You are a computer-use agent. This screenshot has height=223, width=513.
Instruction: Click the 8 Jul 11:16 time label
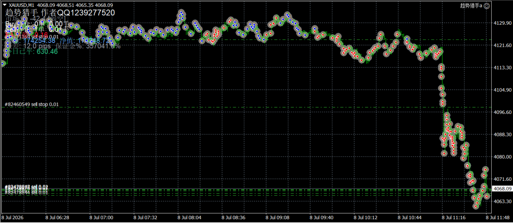pyautogui.click(x=454, y=217)
